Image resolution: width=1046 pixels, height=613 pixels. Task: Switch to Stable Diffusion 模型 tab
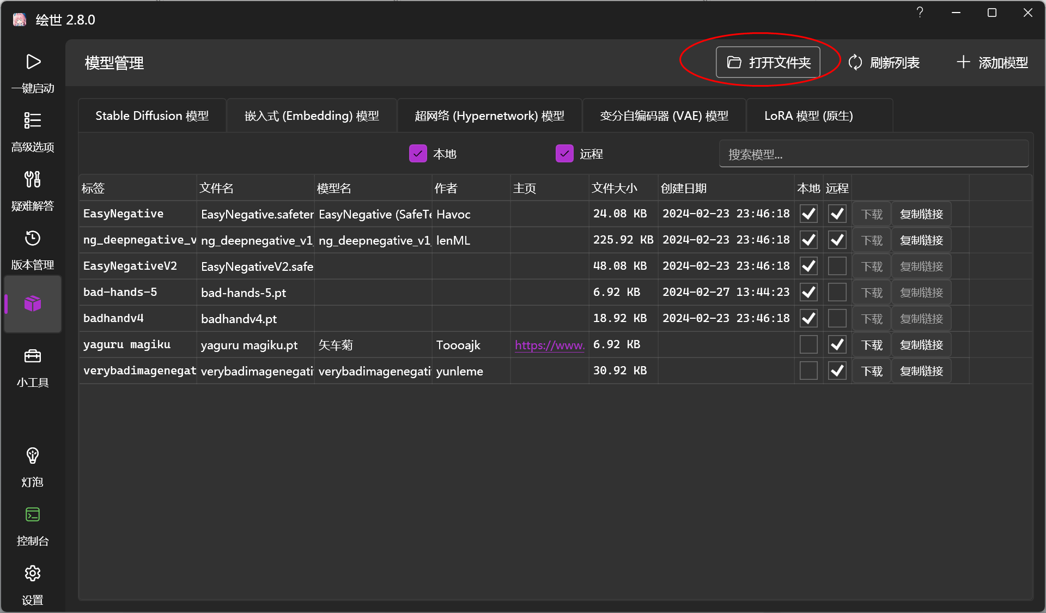(152, 116)
